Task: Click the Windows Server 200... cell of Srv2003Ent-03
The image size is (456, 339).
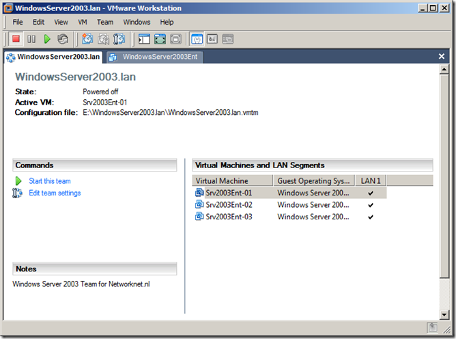Action: point(313,217)
